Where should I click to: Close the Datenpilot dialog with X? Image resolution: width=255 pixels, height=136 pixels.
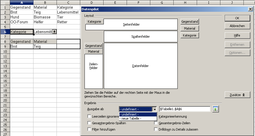pyautogui.click(x=250, y=9)
